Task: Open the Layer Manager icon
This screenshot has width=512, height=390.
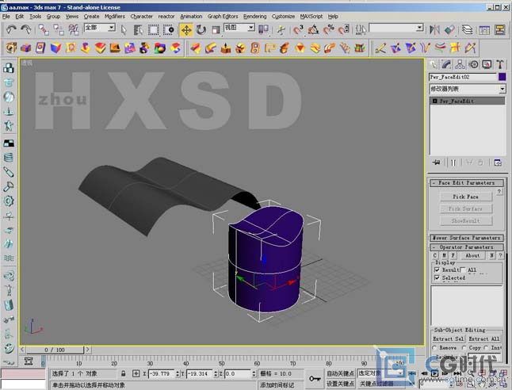Action: click(x=468, y=29)
